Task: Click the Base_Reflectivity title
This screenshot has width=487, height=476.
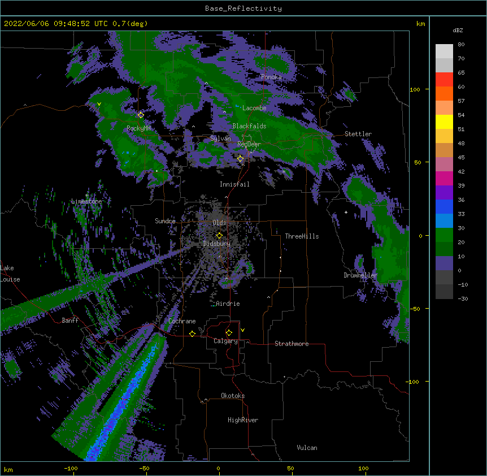Action: 244,8
